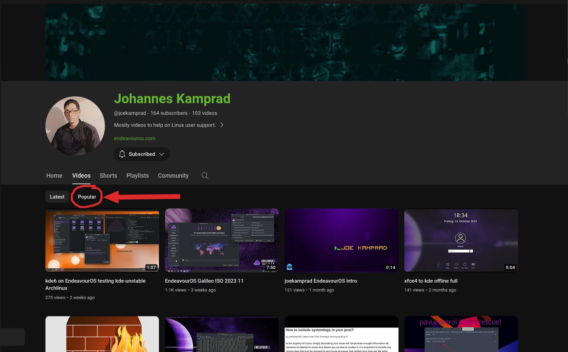Click the notification bell icon on Subscribed
The image size is (568, 352).
[x=122, y=154]
